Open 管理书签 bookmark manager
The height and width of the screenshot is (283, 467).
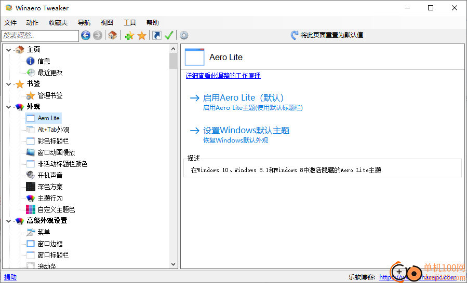(x=50, y=95)
